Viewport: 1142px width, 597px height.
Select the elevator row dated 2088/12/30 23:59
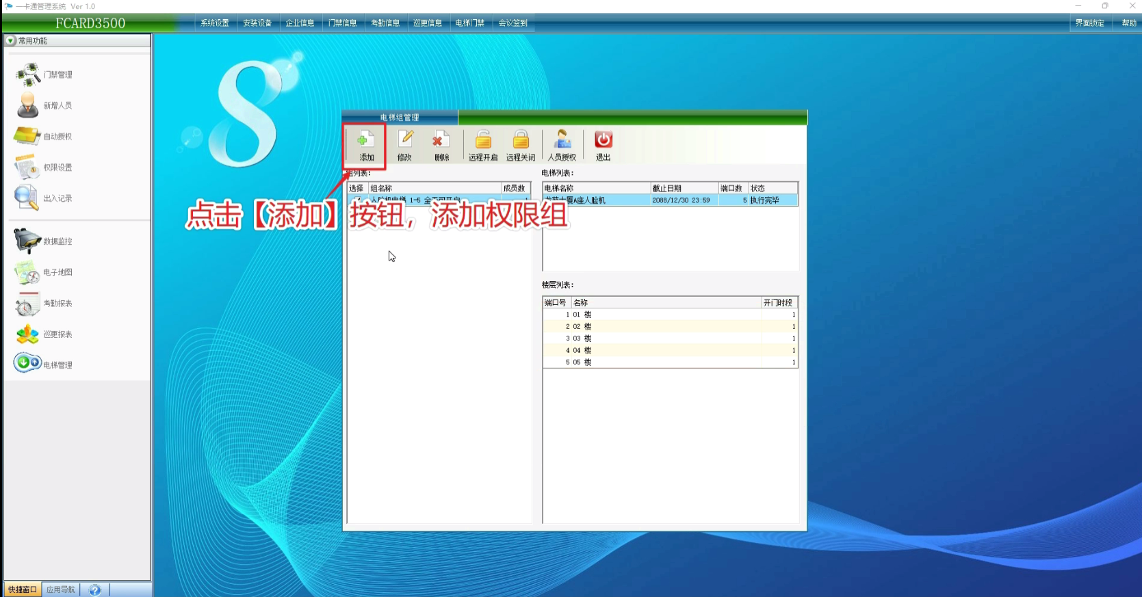click(671, 200)
